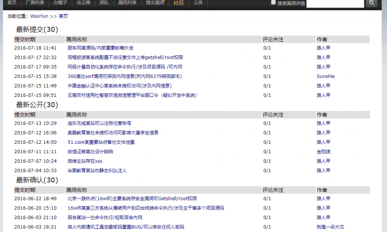Click 0/1 comment count in 烽火内部通讯工具 row
Image resolution: width=387 pixels, height=232 pixels.
pyautogui.click(x=267, y=227)
